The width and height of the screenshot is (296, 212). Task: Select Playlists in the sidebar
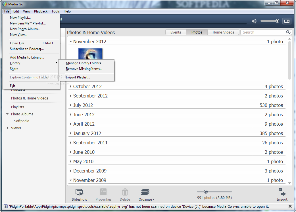[18, 107]
